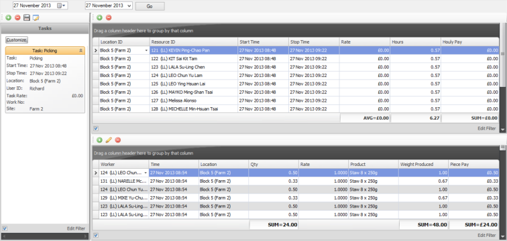Click scroll-down arrow beside resource grid
507x241 pixels.
502,129
